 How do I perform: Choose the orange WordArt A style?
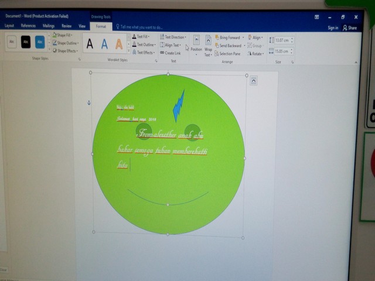[119, 44]
